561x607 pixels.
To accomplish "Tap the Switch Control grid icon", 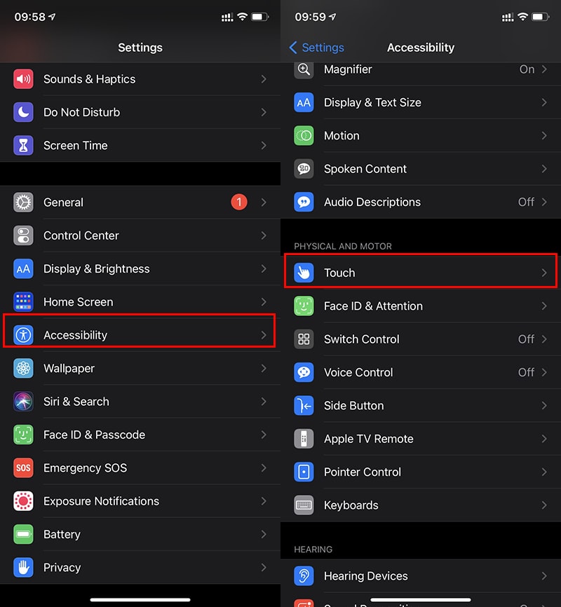I will point(304,339).
